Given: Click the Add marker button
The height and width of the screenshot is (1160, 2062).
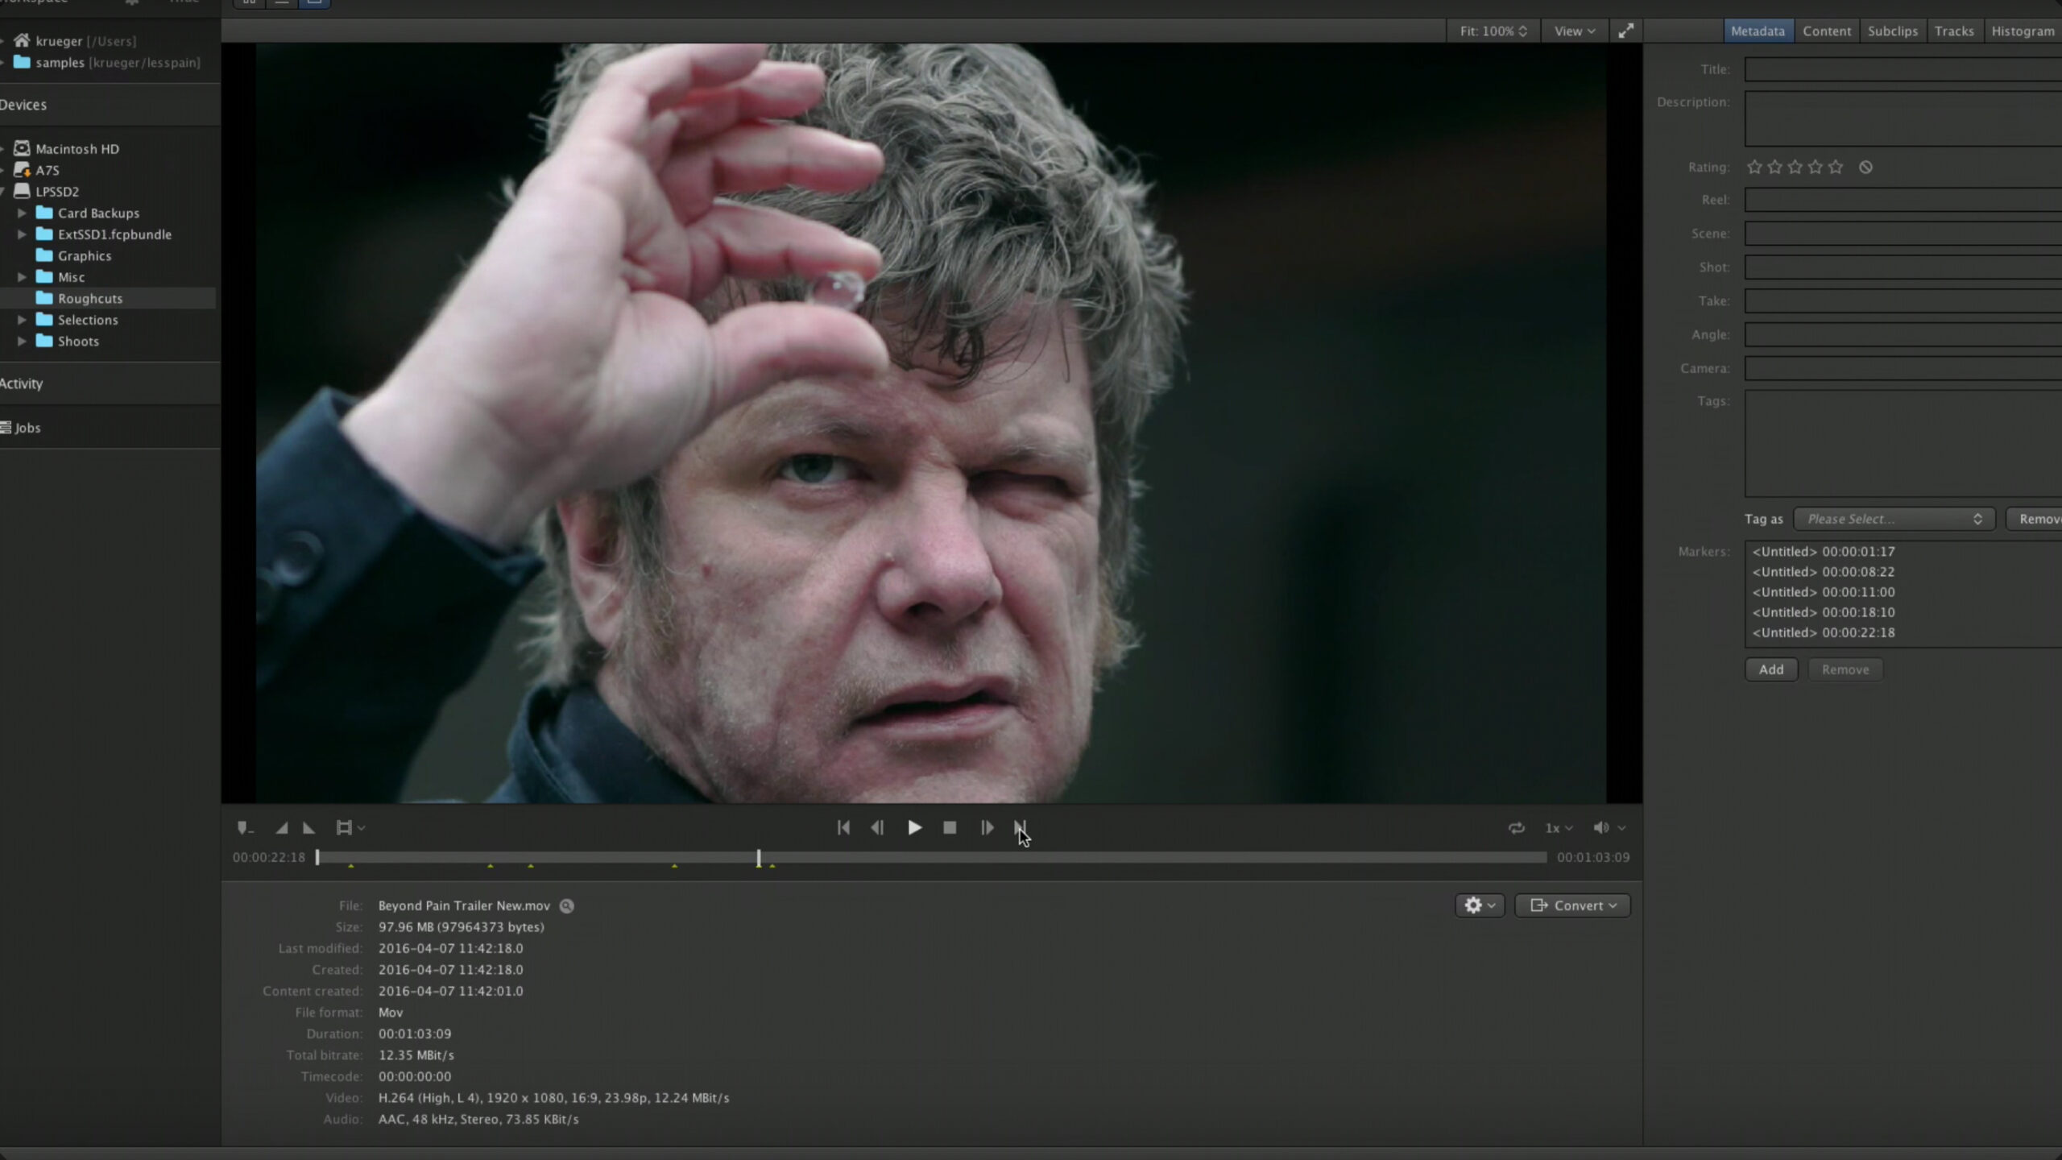Looking at the screenshot, I should pos(1771,669).
